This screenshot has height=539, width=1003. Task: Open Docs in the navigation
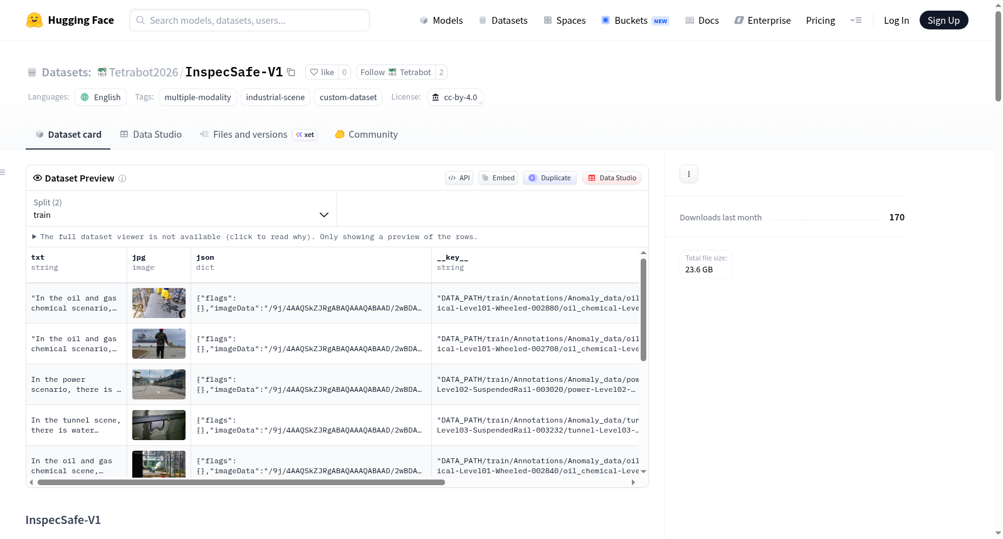tap(702, 20)
